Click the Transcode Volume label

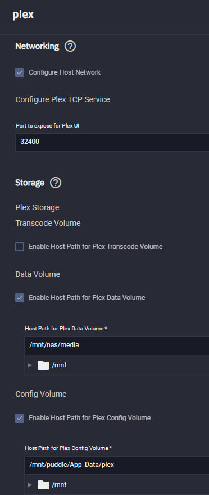(x=48, y=224)
